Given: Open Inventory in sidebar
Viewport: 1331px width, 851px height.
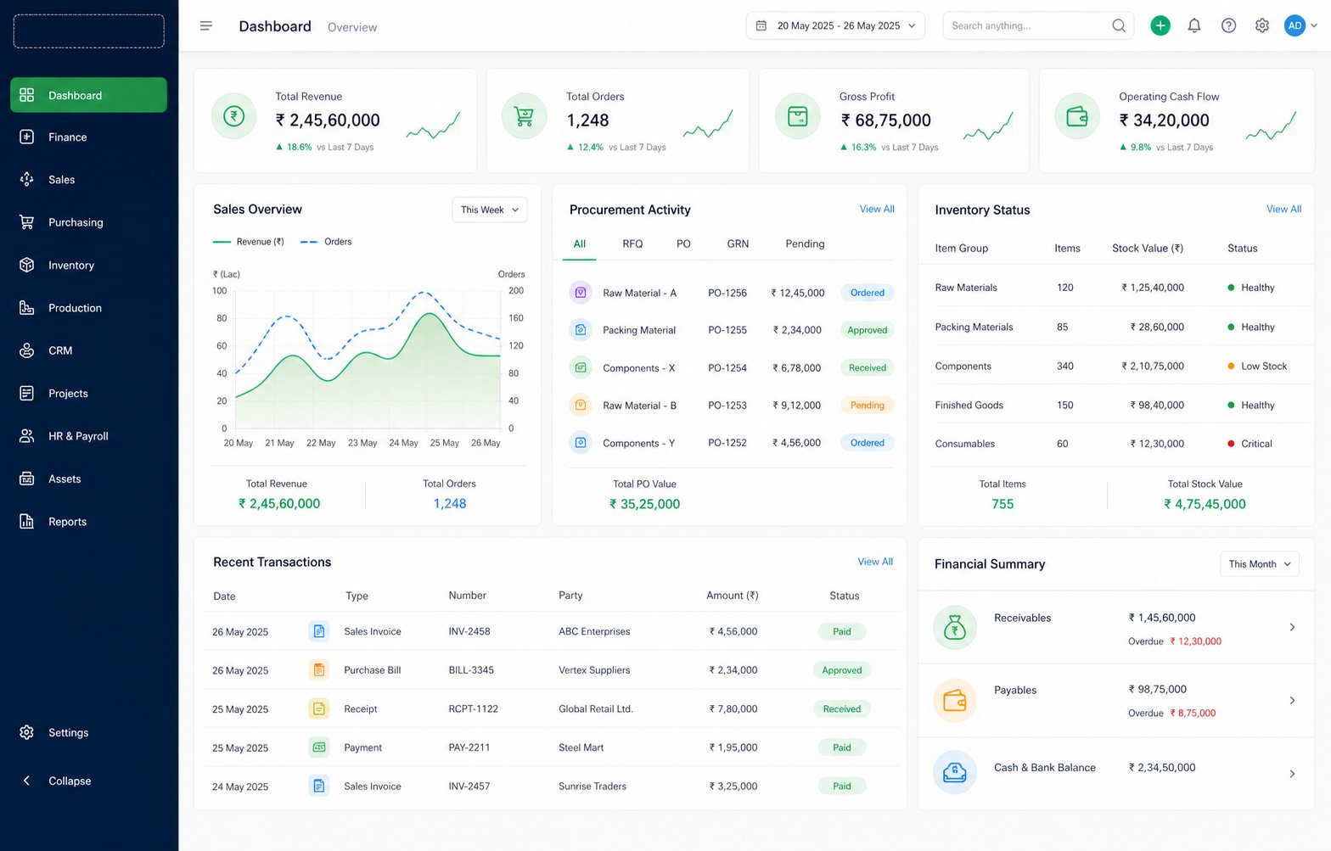Looking at the screenshot, I should click(x=88, y=266).
